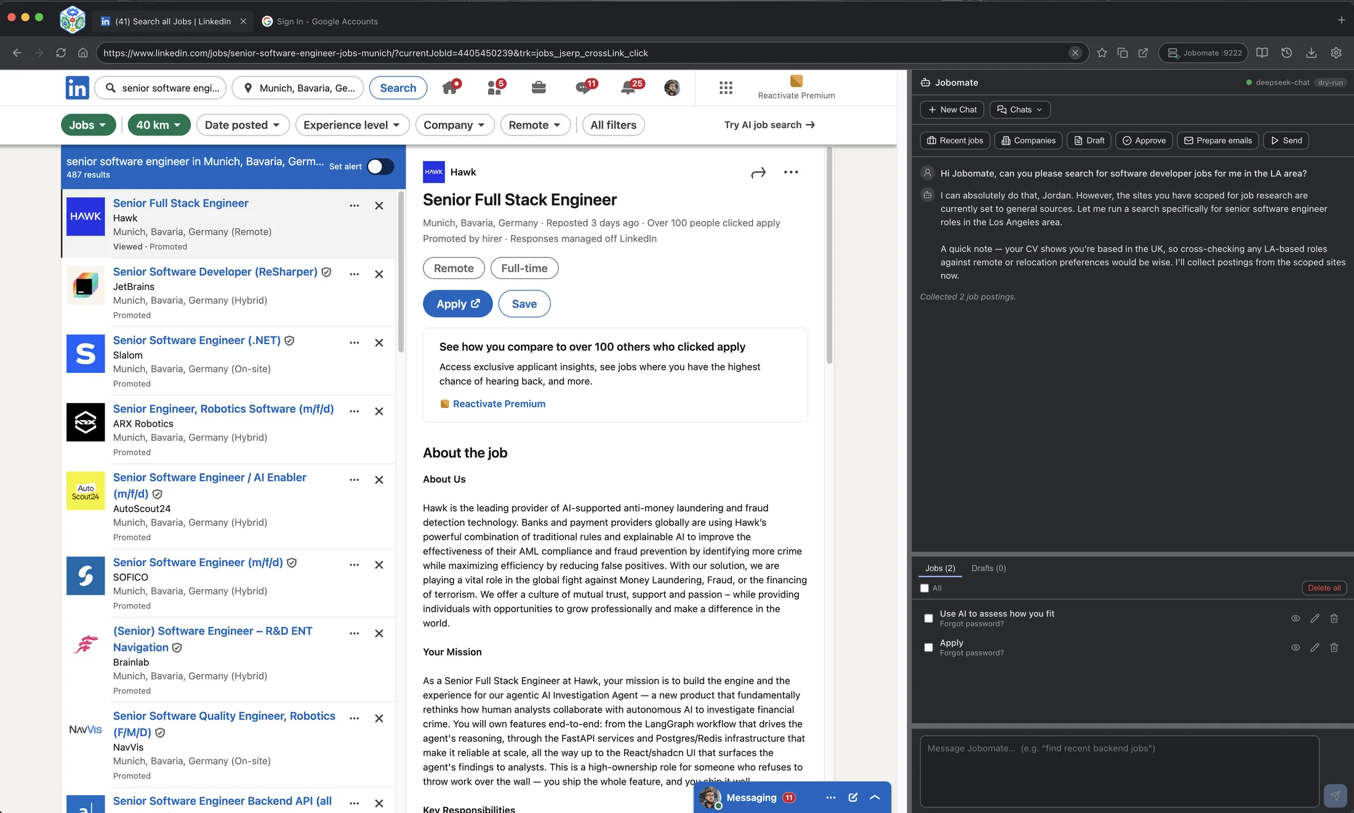Open browser settings gear
1354x813 pixels.
point(1336,53)
